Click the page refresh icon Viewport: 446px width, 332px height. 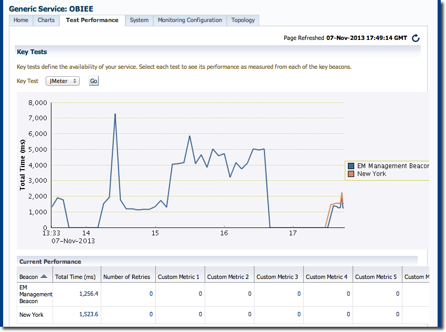416,38
